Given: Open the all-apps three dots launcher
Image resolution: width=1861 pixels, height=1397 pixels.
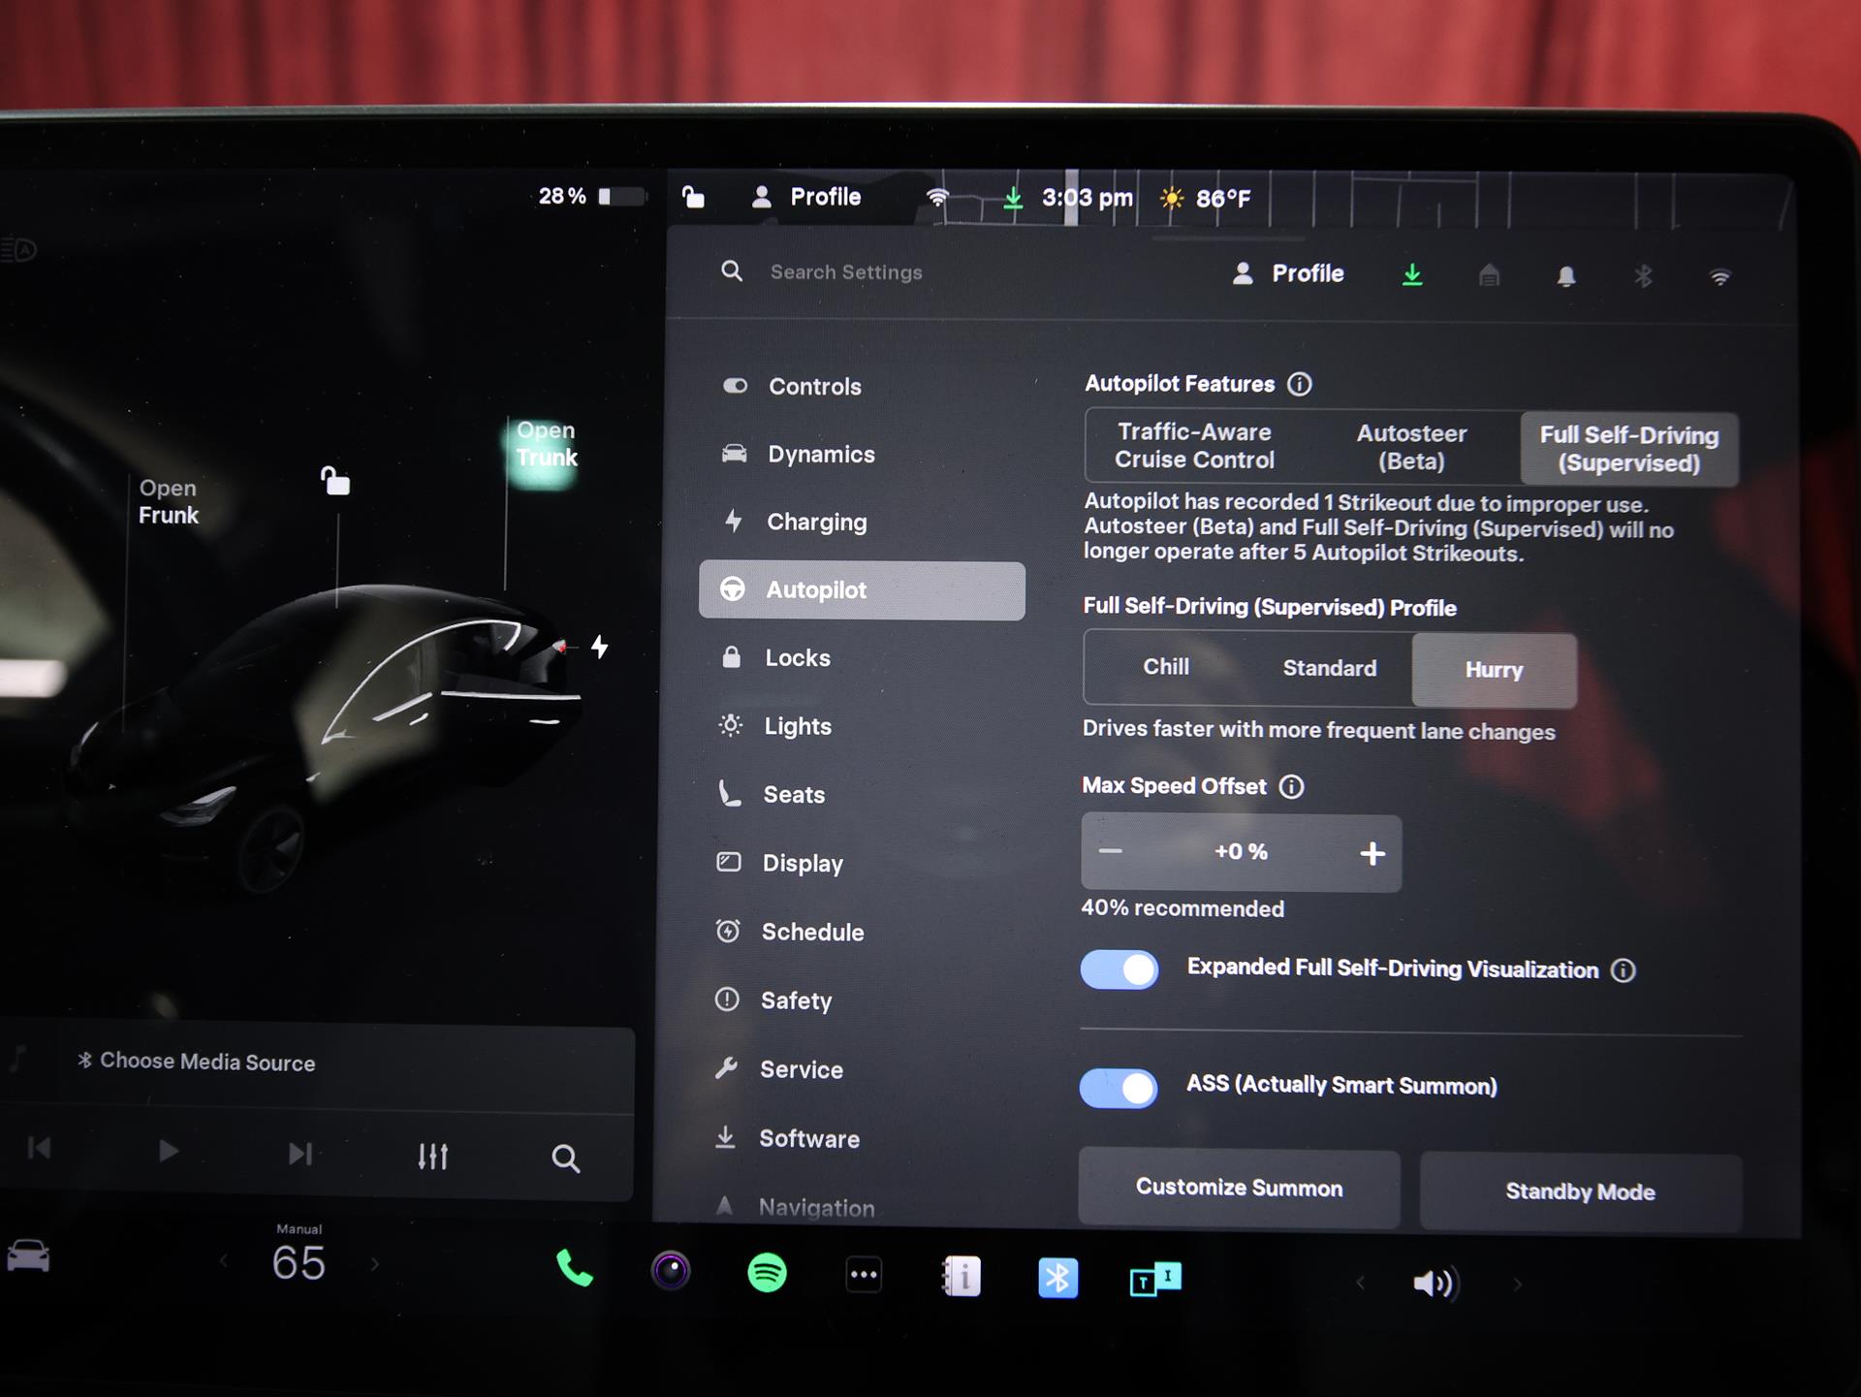Looking at the screenshot, I should pos(864,1275).
